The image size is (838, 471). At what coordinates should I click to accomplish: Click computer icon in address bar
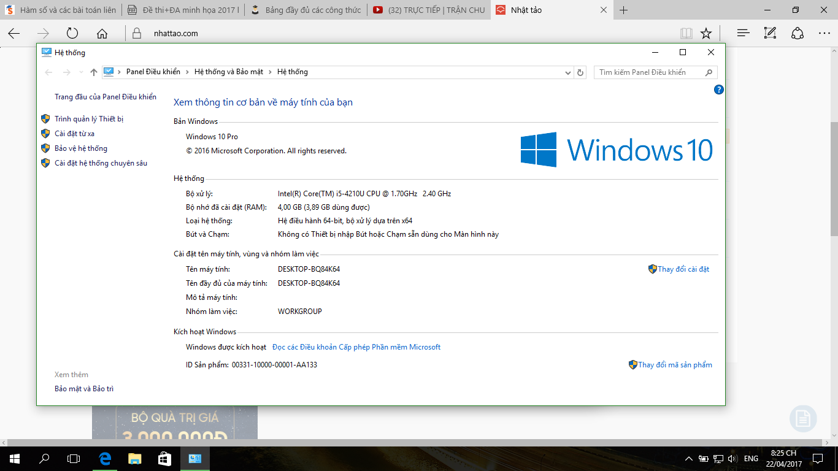tap(109, 72)
